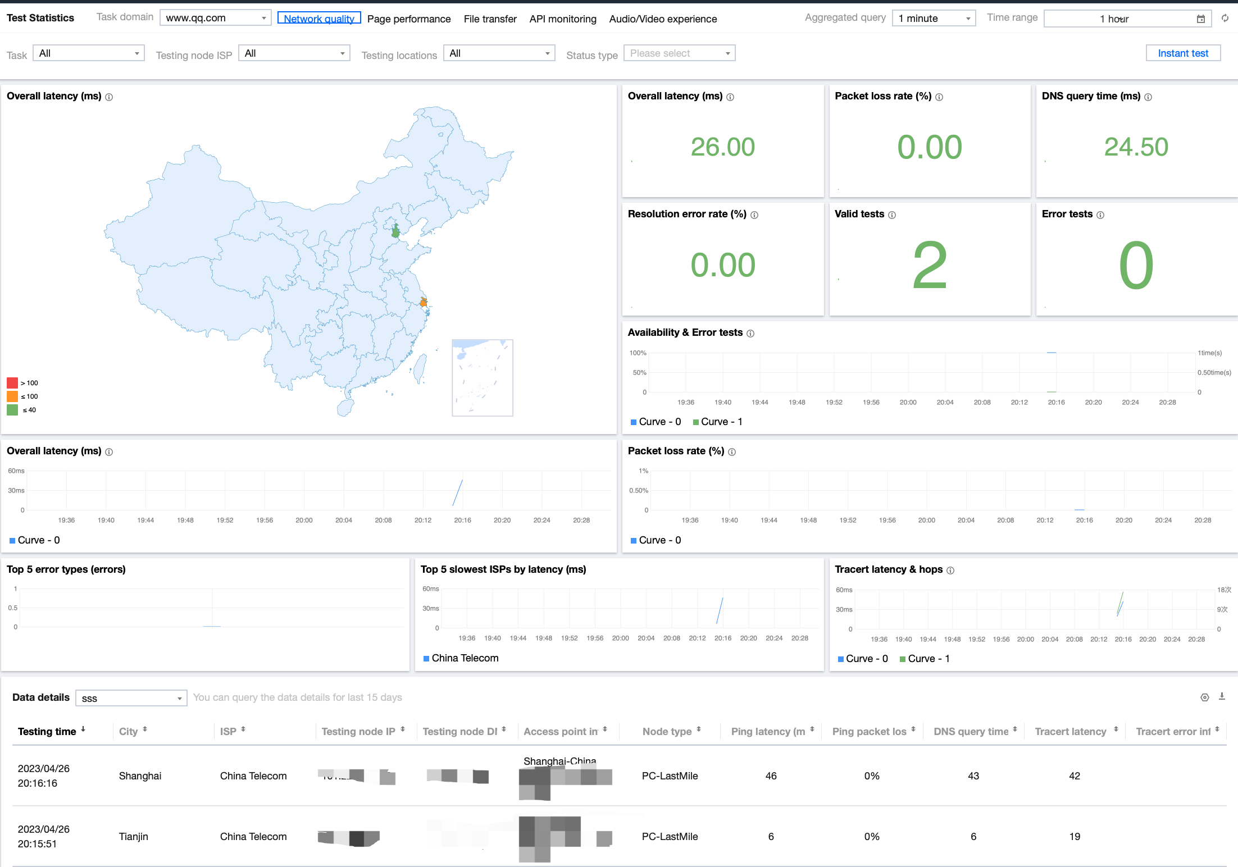Expand the Aggregated query 1 minute dropdown
The height and width of the screenshot is (867, 1238).
934,19
